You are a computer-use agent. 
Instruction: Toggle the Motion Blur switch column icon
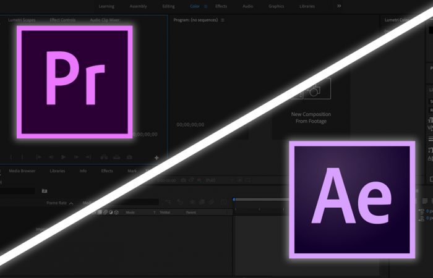(105, 213)
